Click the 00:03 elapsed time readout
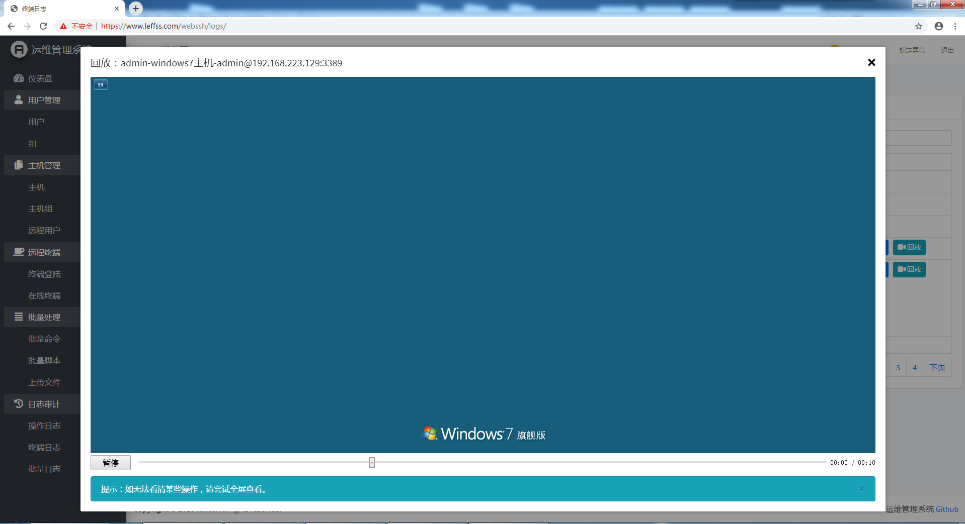 pyautogui.click(x=839, y=463)
